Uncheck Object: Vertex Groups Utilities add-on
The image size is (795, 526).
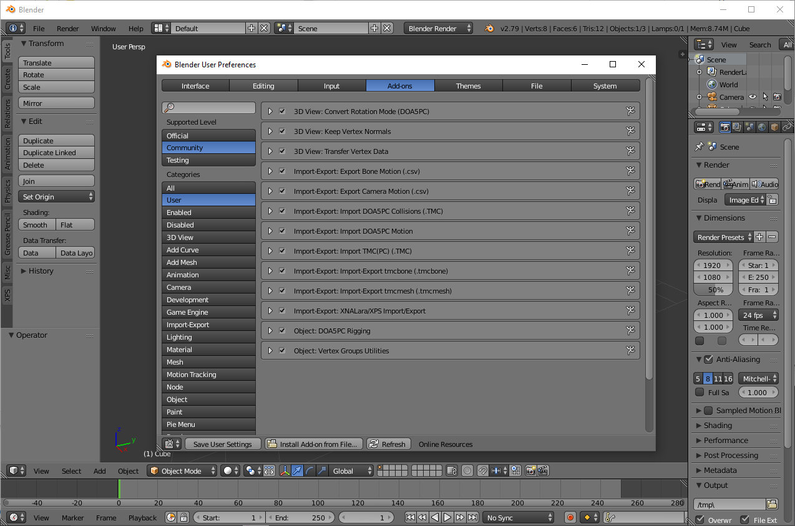(x=282, y=351)
